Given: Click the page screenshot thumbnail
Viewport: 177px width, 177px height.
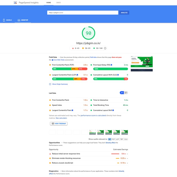Looking at the screenshot, I should 142,64.
